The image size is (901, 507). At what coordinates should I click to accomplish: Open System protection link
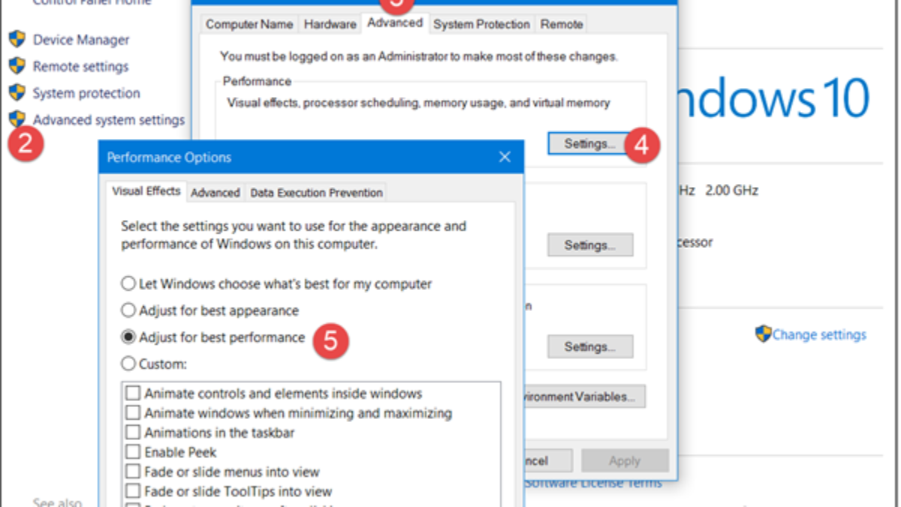(x=86, y=93)
